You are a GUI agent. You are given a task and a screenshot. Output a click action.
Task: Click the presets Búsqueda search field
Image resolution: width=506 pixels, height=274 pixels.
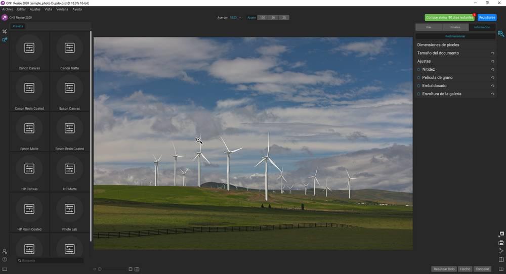(x=50, y=260)
